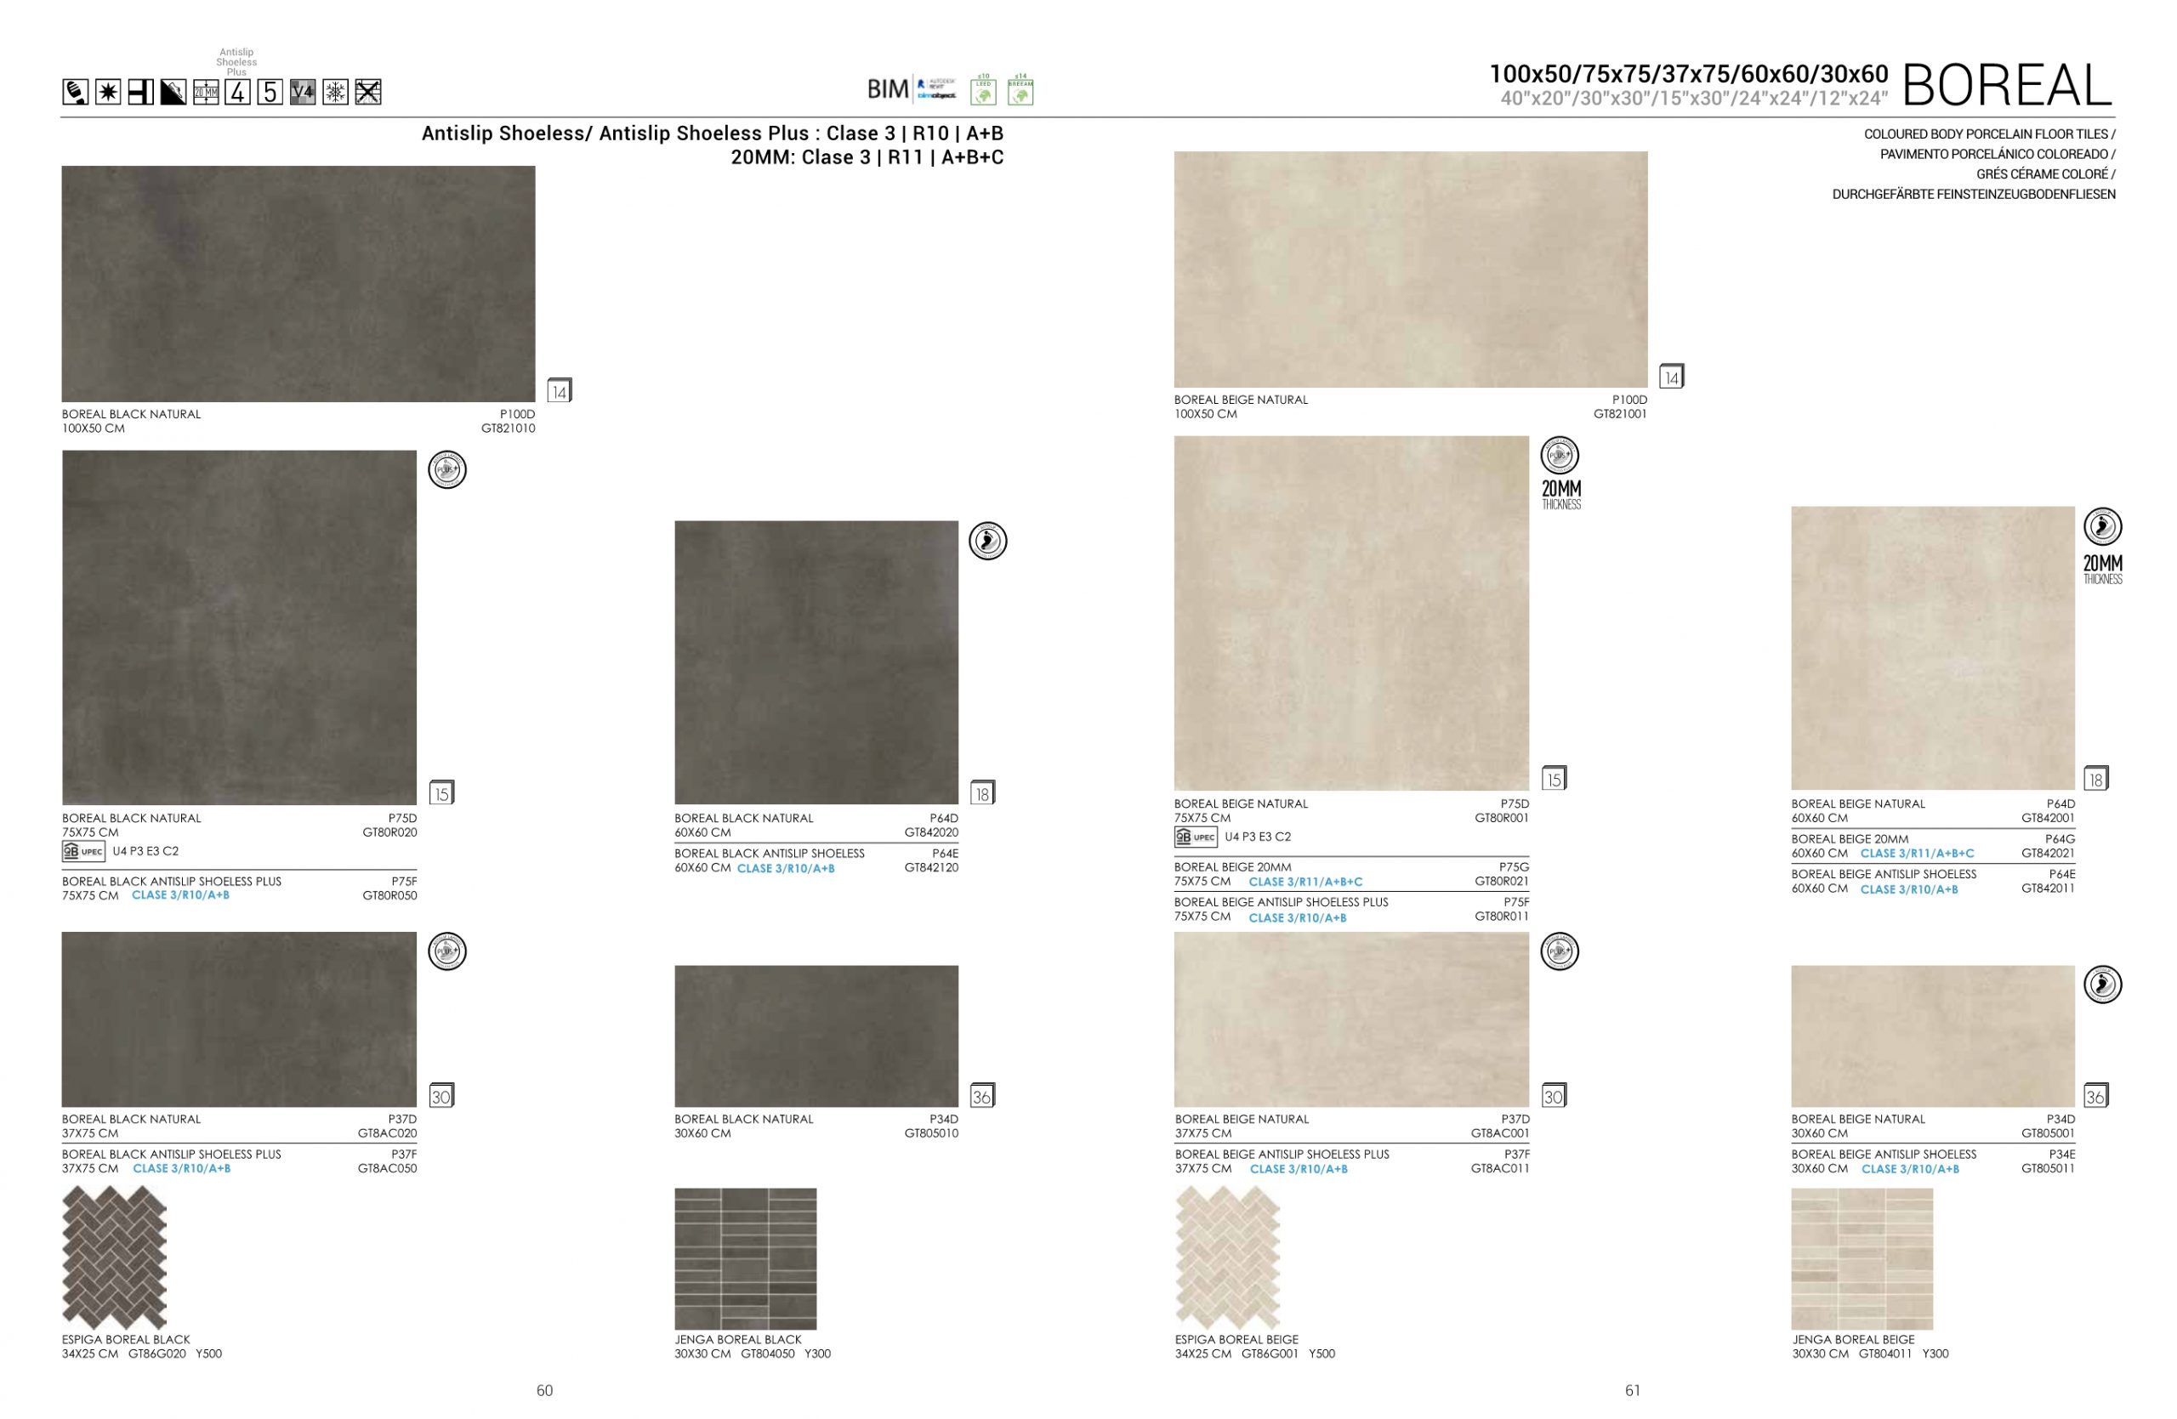2177x1419 pixels.
Task: Click box icon 18 beside Beige 60x60 tile
Action: click(x=2096, y=779)
